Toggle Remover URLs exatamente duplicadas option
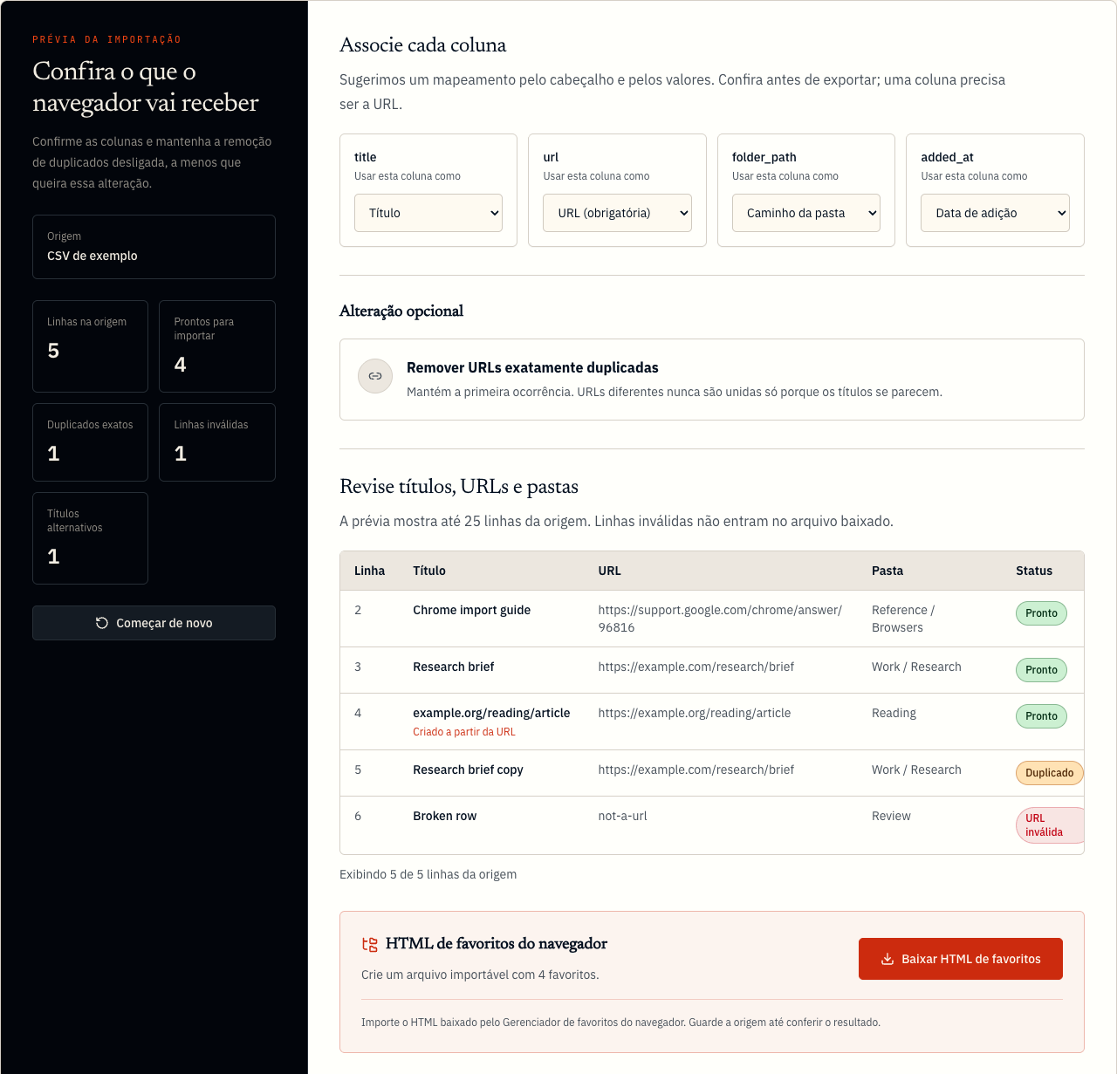The height and width of the screenshot is (1074, 1117). click(x=712, y=380)
